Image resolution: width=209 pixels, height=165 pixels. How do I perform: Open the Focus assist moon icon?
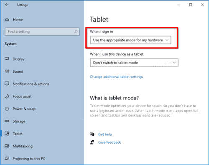point(7,96)
